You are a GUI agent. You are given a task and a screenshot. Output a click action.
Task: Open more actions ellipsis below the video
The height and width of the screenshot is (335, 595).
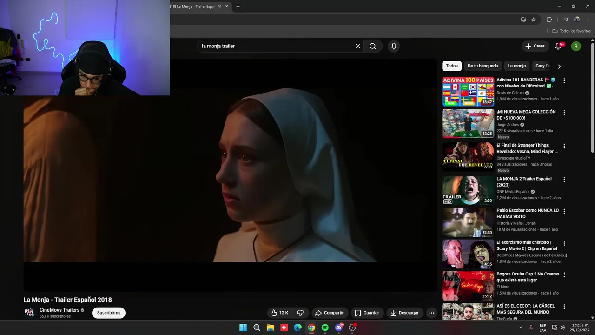coord(431,313)
